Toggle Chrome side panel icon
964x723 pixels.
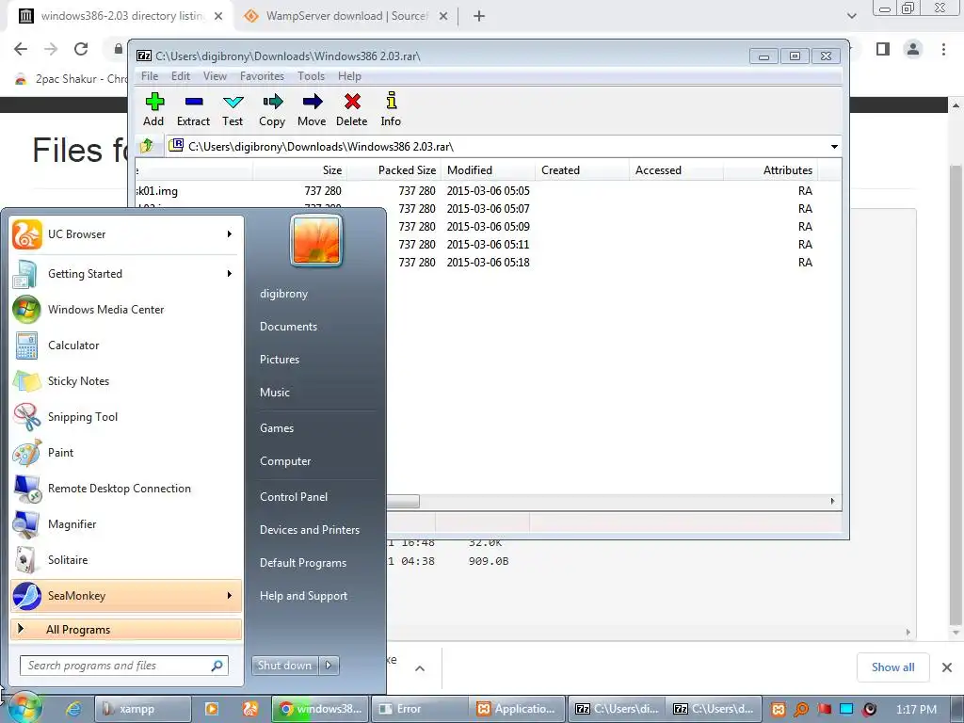[883, 49]
